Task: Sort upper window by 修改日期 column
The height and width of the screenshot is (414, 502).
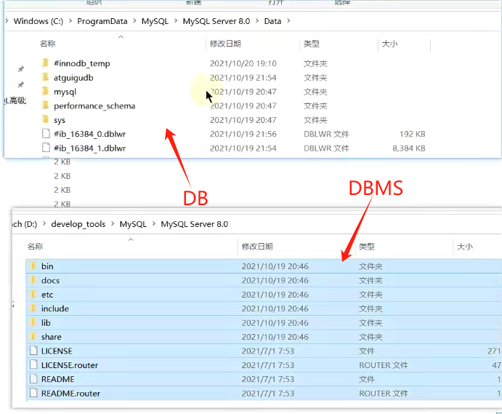Action: click(225, 44)
